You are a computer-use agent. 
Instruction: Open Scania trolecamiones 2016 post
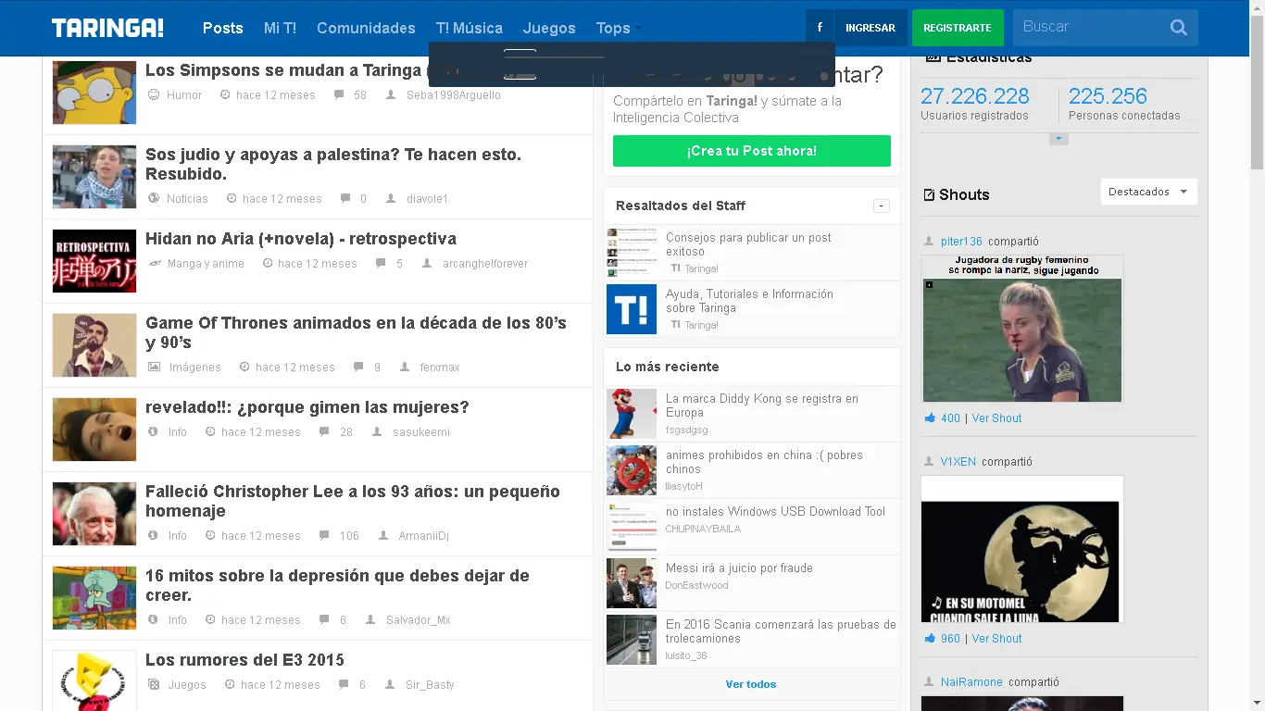781,631
